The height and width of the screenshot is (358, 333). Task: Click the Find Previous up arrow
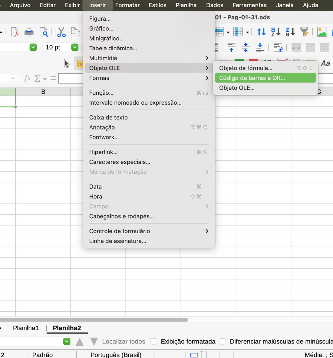click(80, 342)
